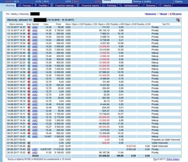
Task: Click the total fees value 189,89
Action: tap(120, 156)
